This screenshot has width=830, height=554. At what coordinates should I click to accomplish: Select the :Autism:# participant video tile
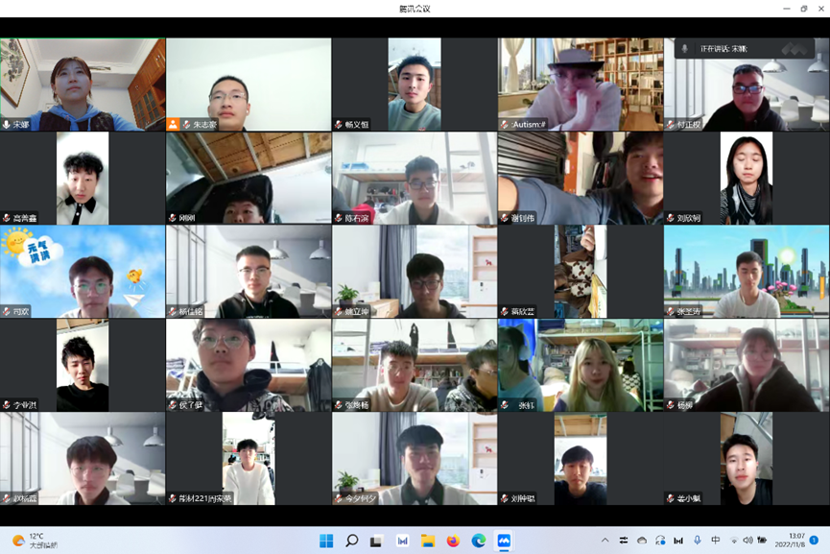[x=580, y=84]
